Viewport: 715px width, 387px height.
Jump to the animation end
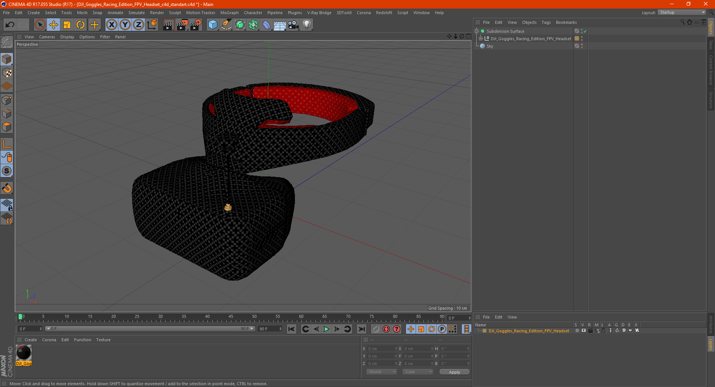pos(361,329)
